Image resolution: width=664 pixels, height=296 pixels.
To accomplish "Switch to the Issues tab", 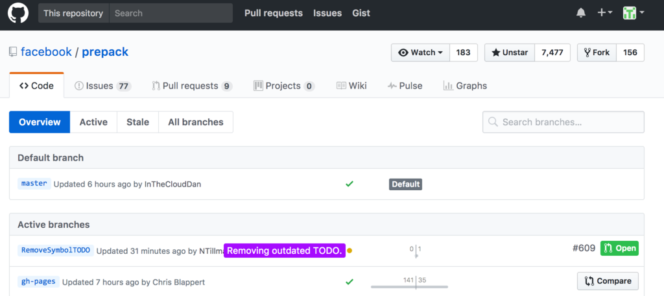I will 103,86.
